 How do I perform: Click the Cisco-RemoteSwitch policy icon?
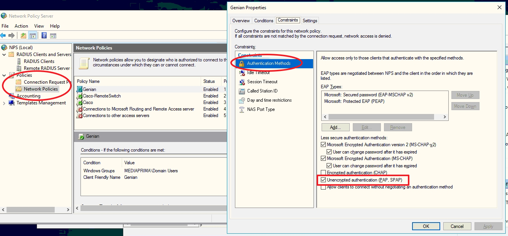coord(80,96)
